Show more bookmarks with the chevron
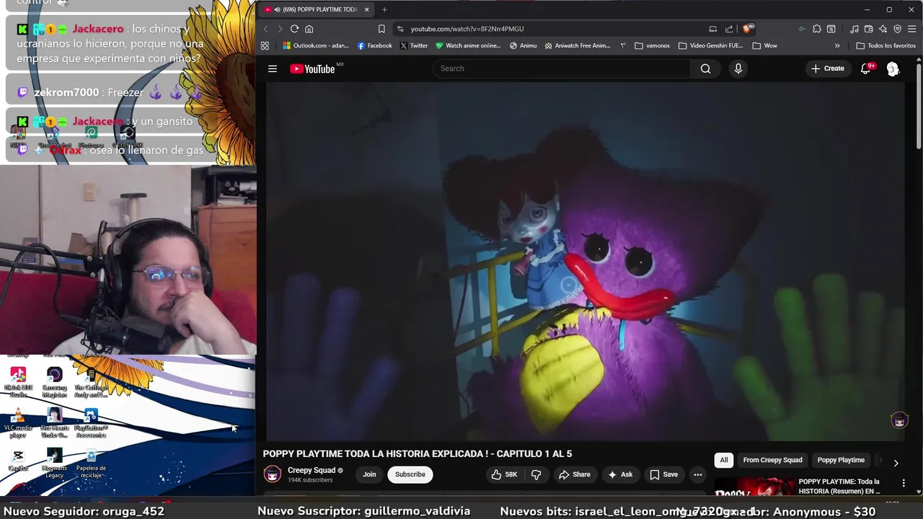 tap(837, 45)
